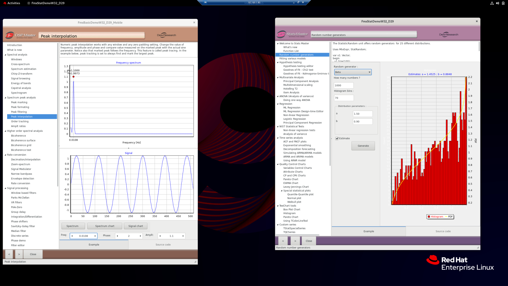
Task: Increase Freq with right arrow
Action: point(95,236)
